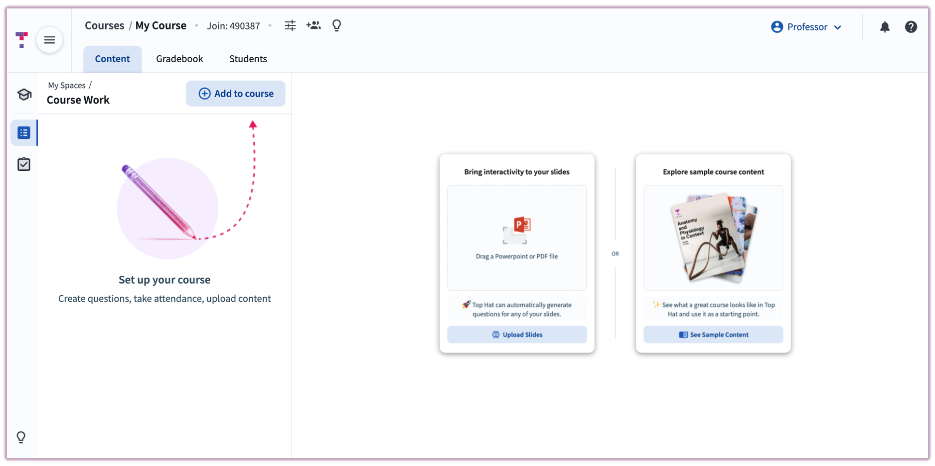Click the Add to course button

[235, 93]
